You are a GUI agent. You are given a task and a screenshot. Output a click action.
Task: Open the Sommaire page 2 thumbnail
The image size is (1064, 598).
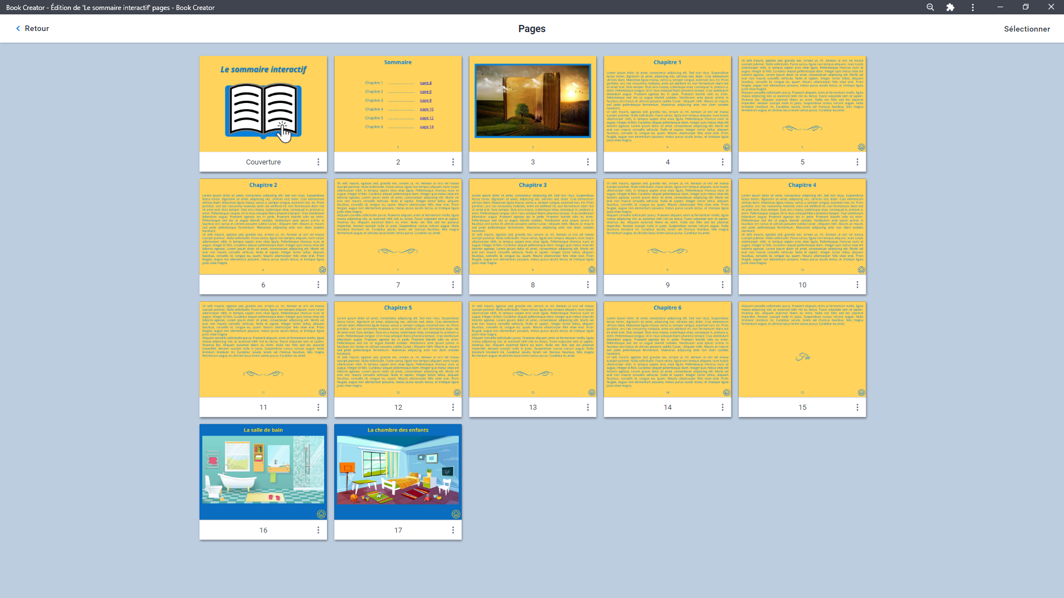[x=398, y=104]
